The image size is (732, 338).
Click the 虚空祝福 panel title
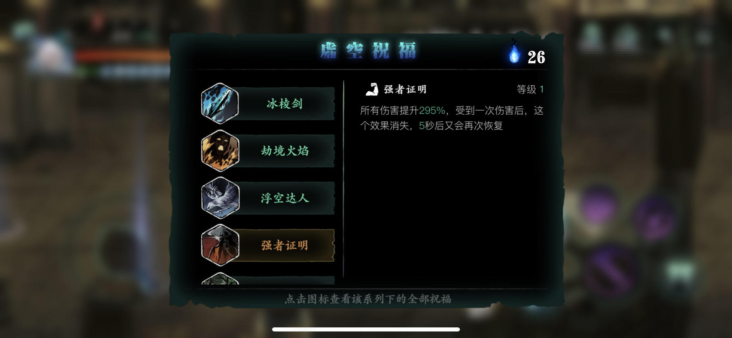coord(368,51)
